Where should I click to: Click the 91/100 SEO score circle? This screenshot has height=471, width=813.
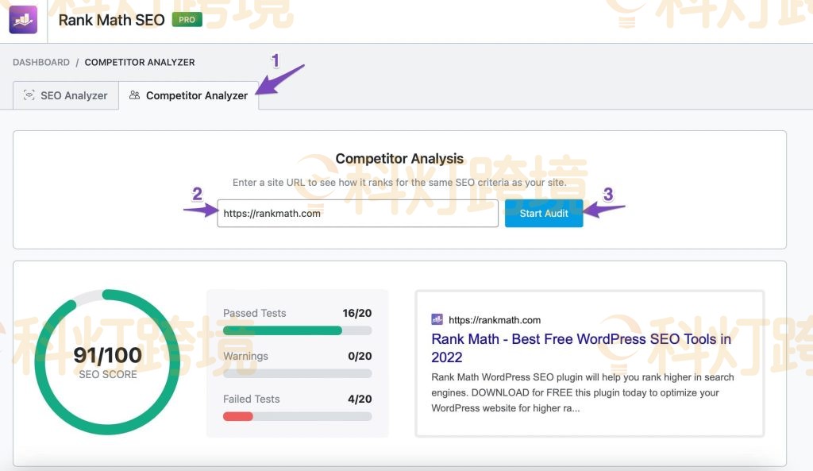[107, 362]
